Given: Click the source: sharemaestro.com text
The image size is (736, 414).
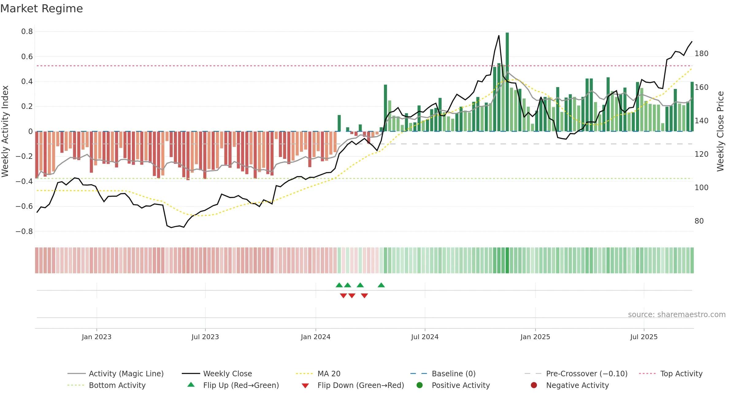Looking at the screenshot, I should pos(677,314).
